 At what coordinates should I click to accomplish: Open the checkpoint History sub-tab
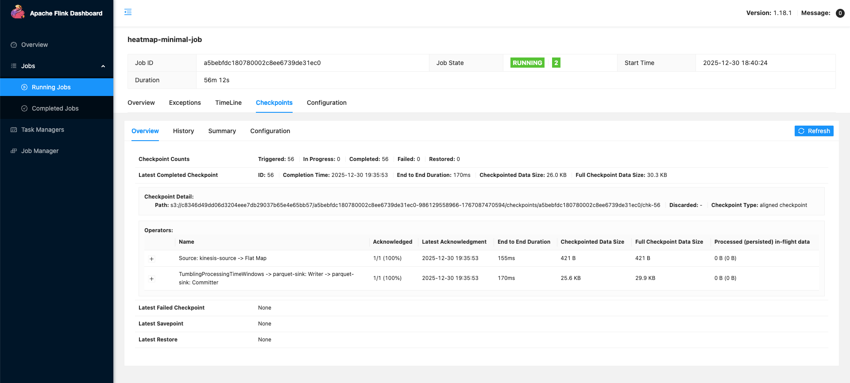pyautogui.click(x=183, y=131)
